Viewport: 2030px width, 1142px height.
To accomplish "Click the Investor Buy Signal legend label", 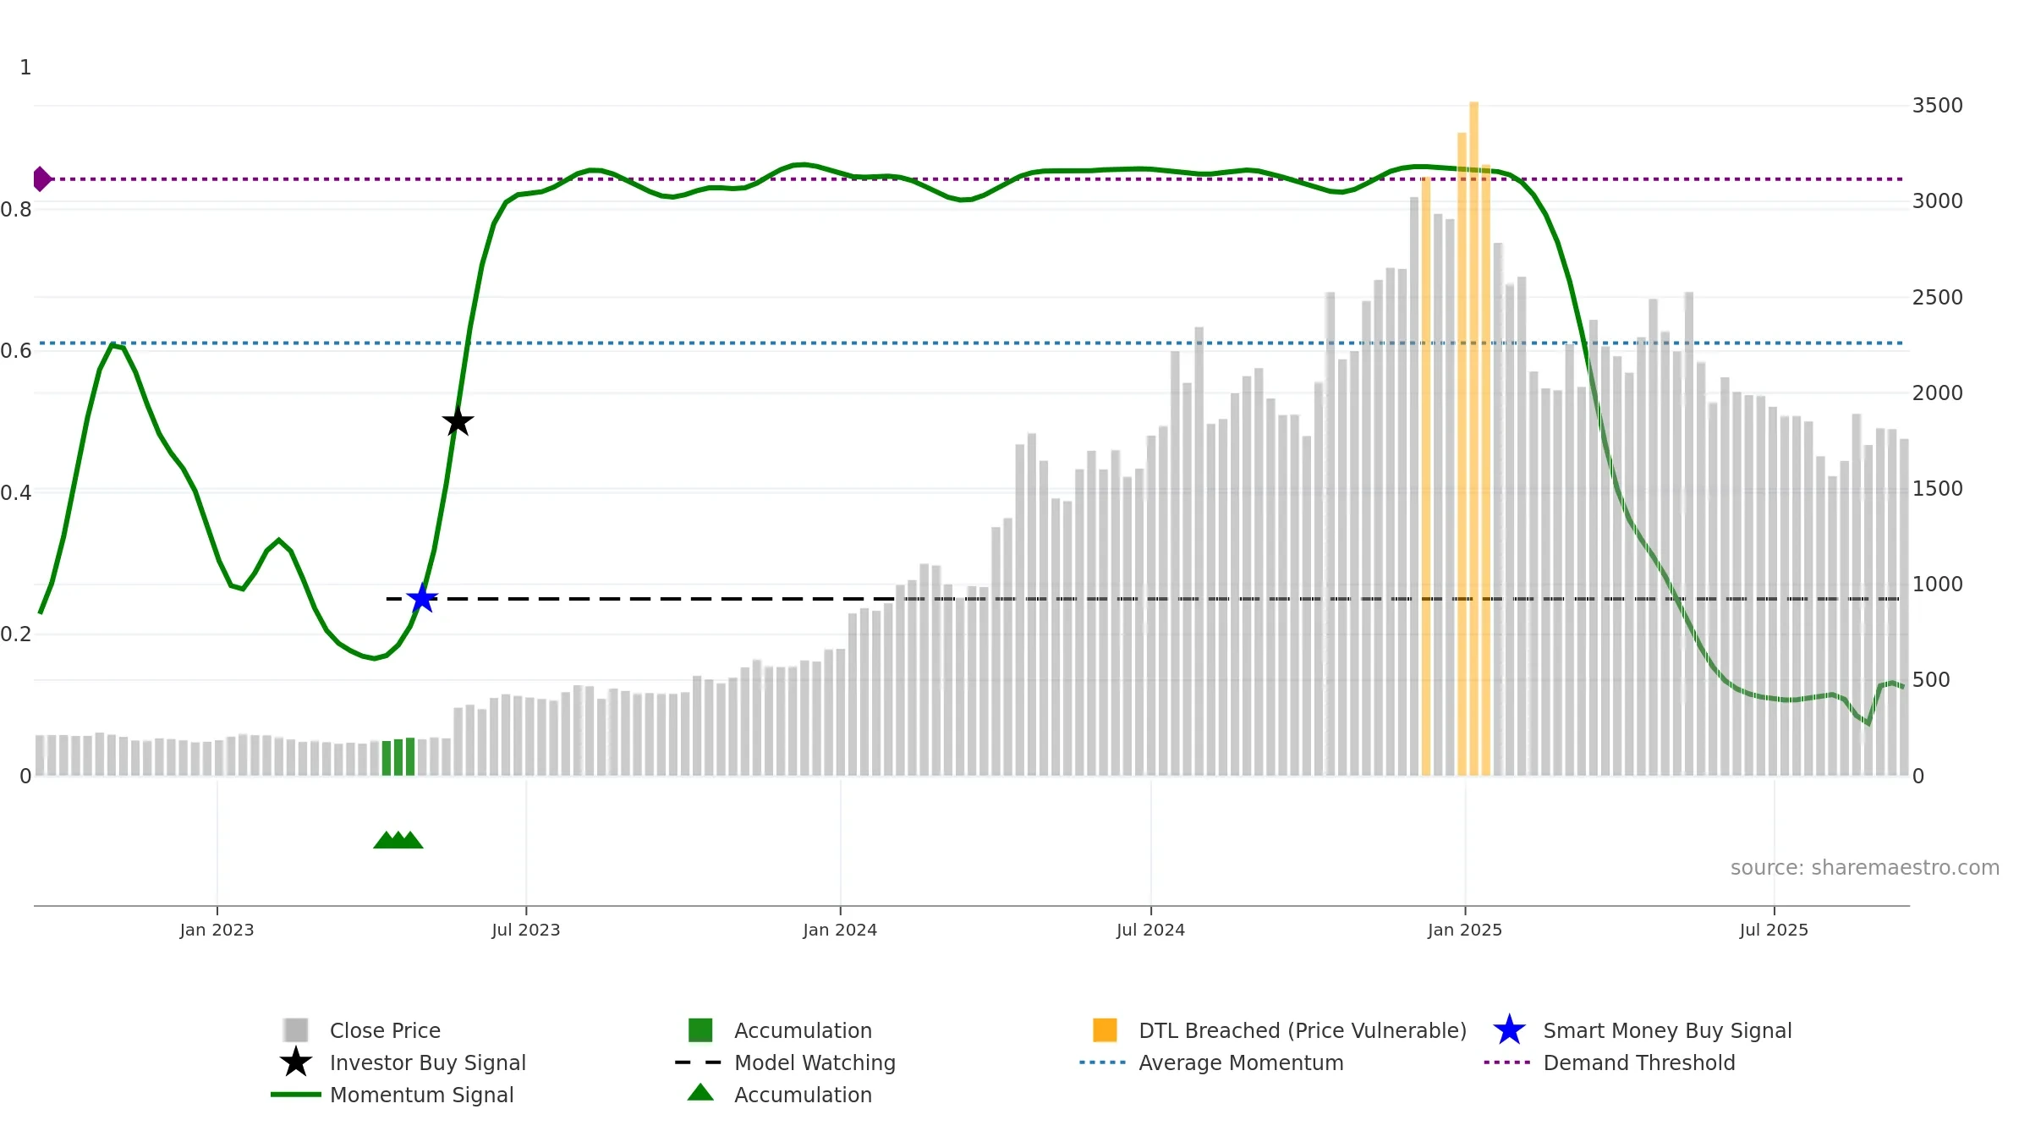I will 428,1062.
